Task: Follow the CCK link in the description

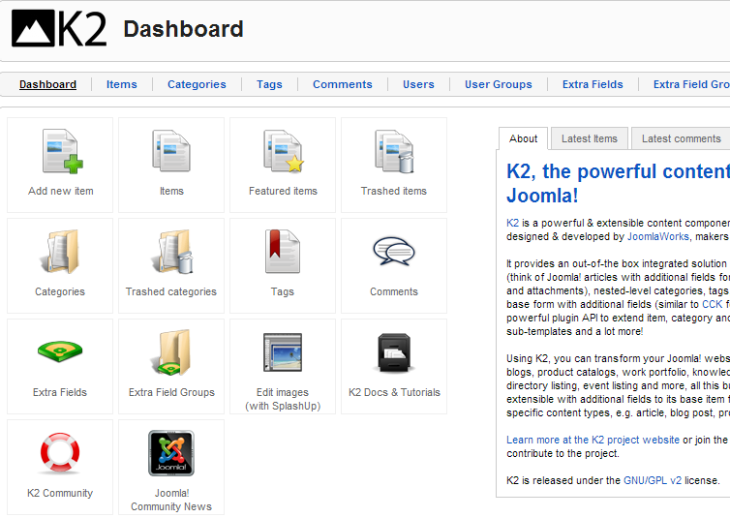Action: click(713, 304)
